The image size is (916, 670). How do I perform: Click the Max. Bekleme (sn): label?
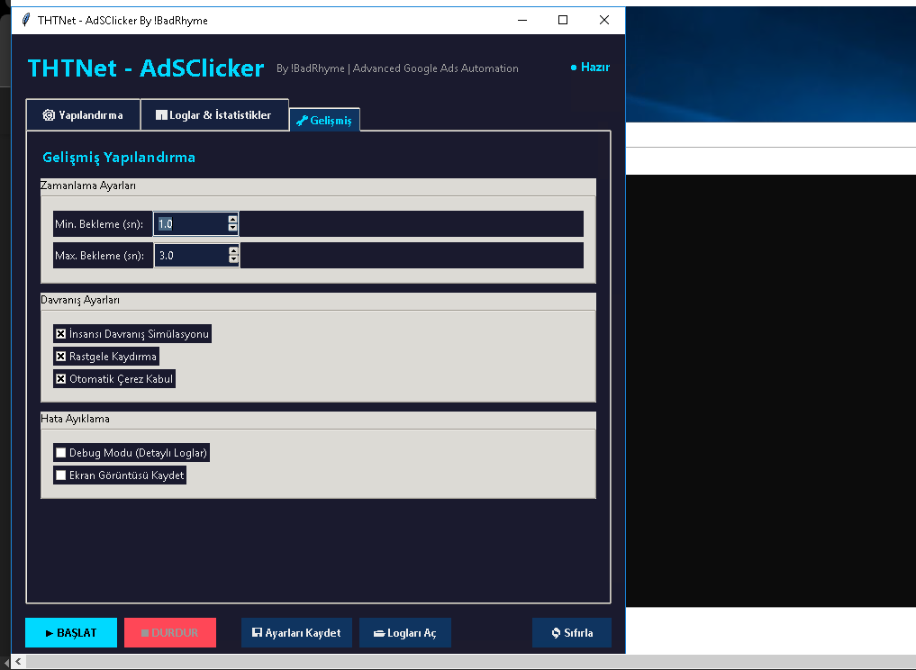[99, 255]
